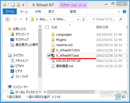Click the 更新履歴.txt file name
Viewport: 130px width, 103px height.
(x=65, y=66)
